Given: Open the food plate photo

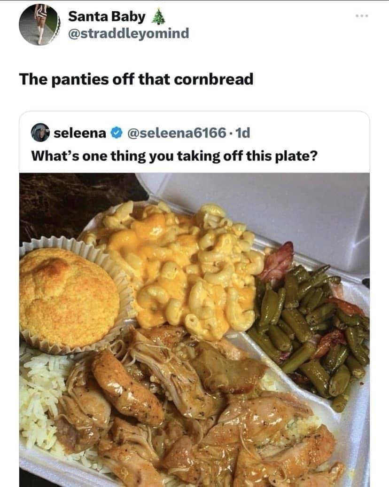Looking at the screenshot, I should 194,330.
